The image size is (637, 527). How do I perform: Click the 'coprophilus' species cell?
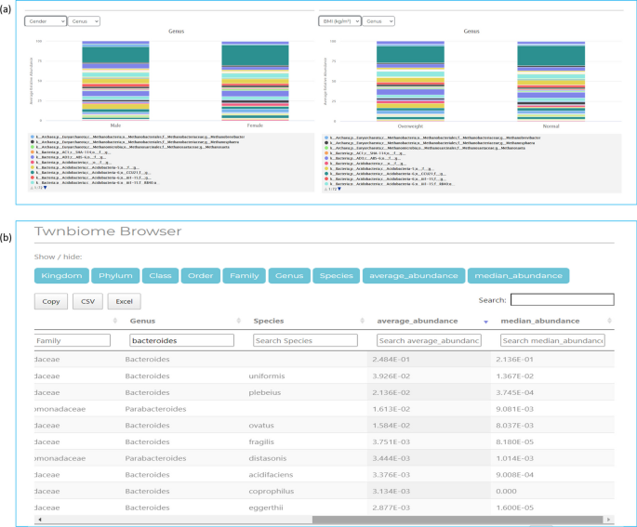click(271, 492)
